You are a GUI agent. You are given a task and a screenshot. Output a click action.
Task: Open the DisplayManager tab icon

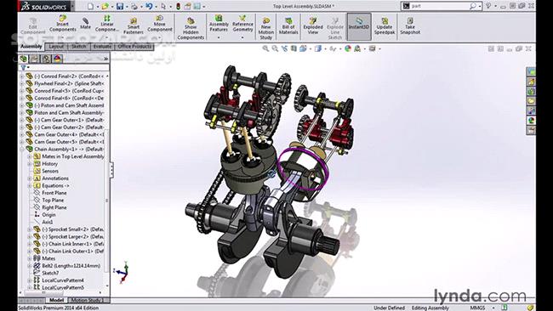point(58,59)
